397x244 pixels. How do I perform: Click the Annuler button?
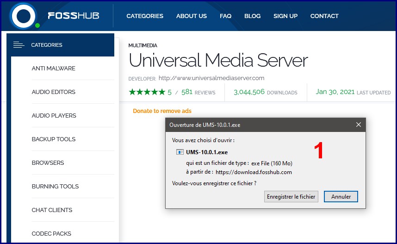(x=341, y=197)
